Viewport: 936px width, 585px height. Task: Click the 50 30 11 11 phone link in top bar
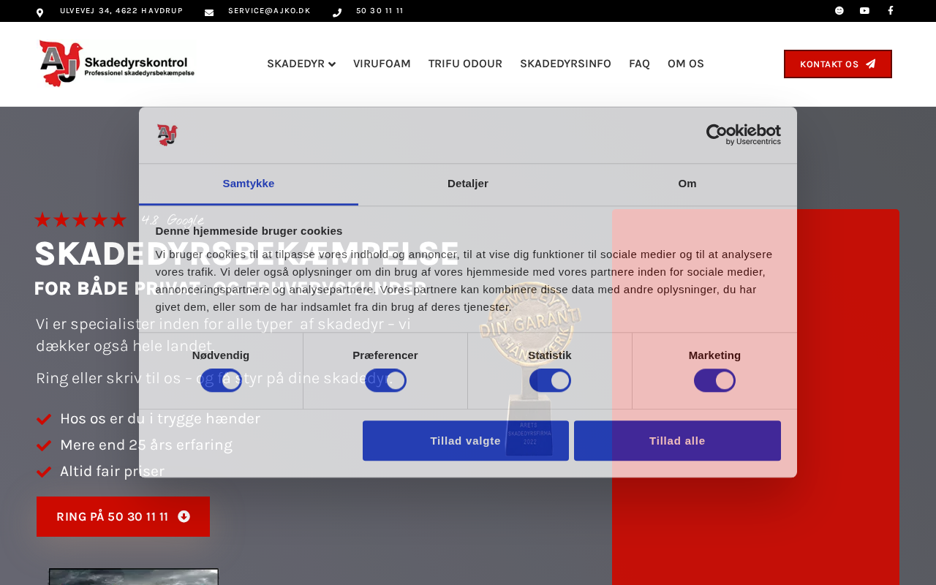coord(380,11)
